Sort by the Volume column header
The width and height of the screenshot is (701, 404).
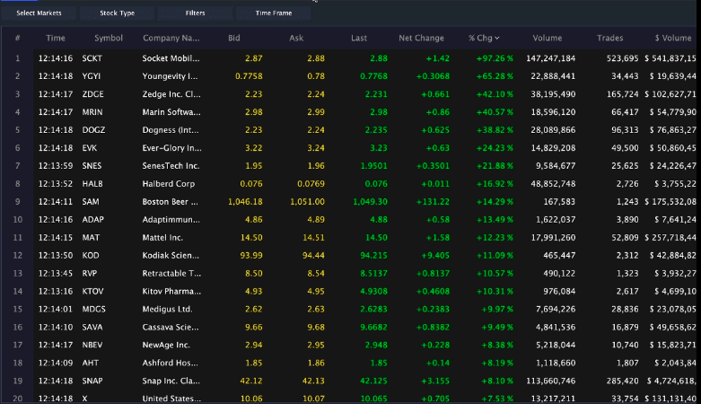(x=548, y=38)
